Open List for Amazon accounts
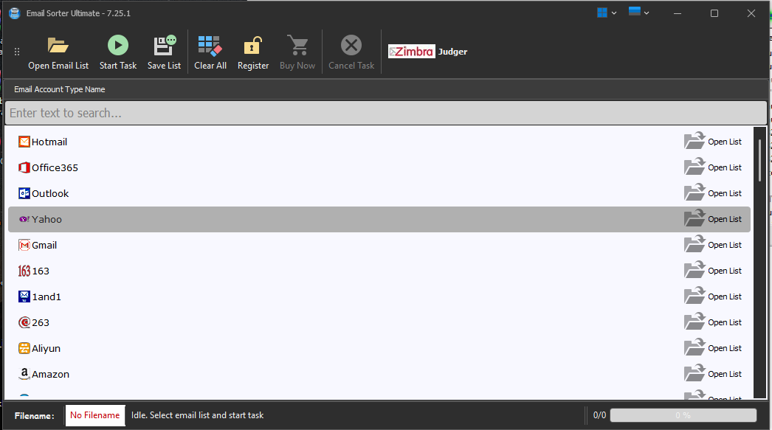Viewport: 772px width, 430px height. [x=713, y=374]
